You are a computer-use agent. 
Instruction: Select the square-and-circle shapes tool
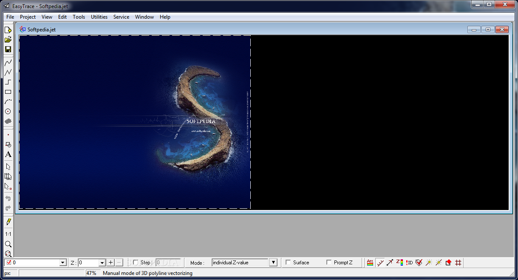[x=8, y=145]
